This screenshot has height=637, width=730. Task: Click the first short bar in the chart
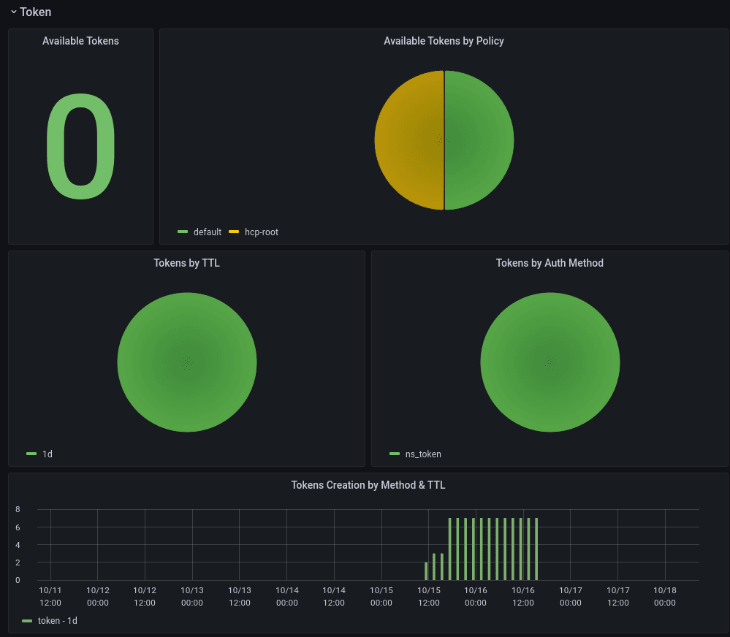pos(426,571)
